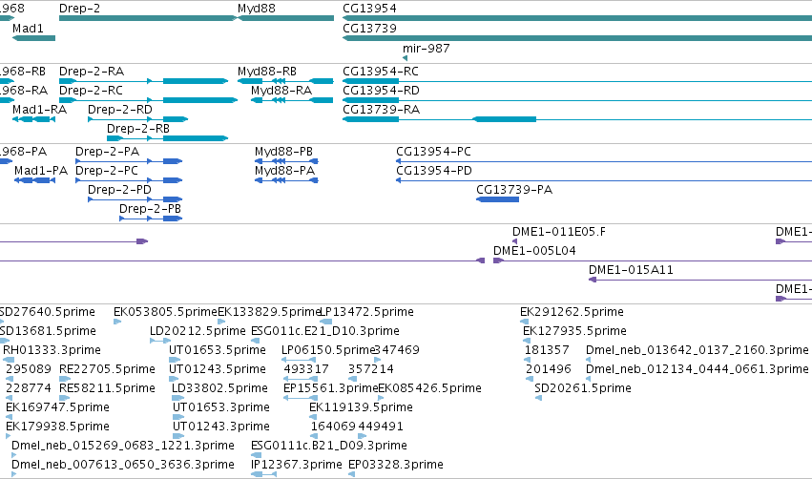Click the mir-987 small arrow glyph
The height and width of the screenshot is (479, 812).
[x=405, y=58]
